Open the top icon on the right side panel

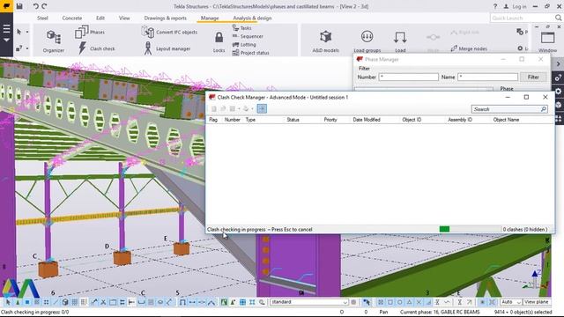[558, 77]
